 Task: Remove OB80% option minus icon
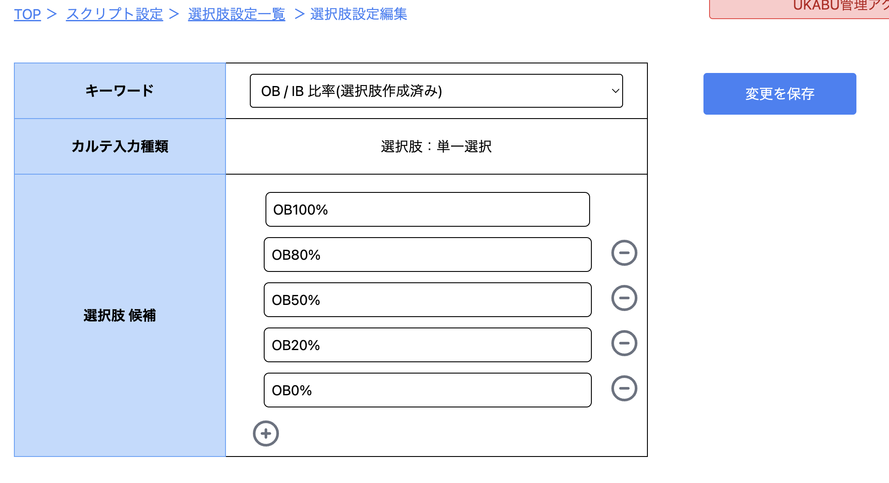624,254
